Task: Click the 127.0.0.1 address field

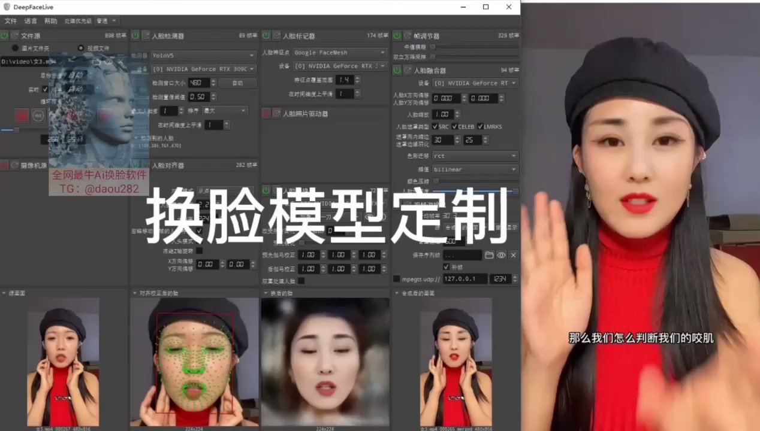Action: pyautogui.click(x=465, y=279)
